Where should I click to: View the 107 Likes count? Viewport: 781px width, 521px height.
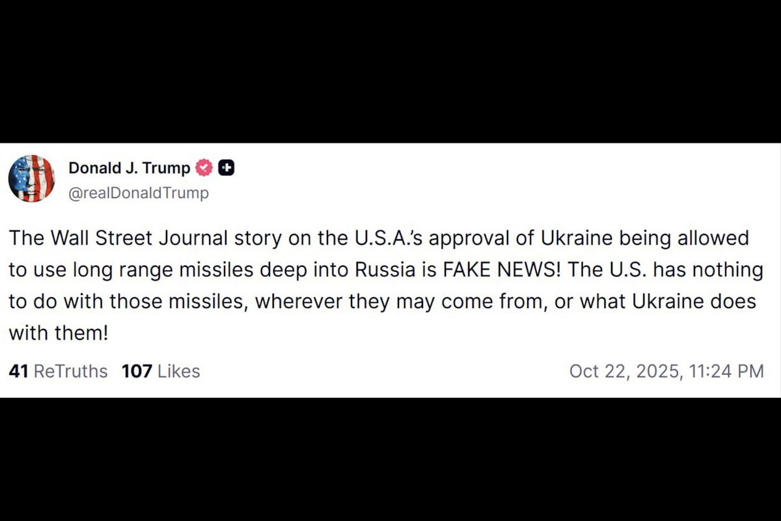click(160, 371)
